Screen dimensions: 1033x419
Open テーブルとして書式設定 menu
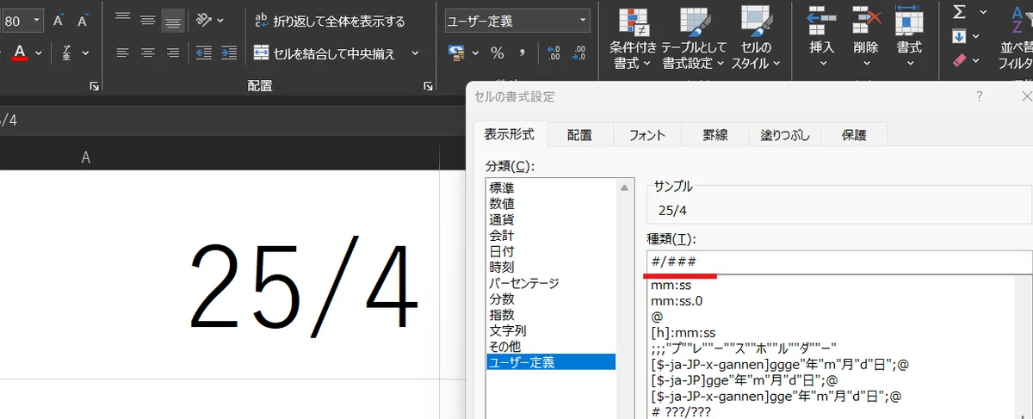point(694,39)
